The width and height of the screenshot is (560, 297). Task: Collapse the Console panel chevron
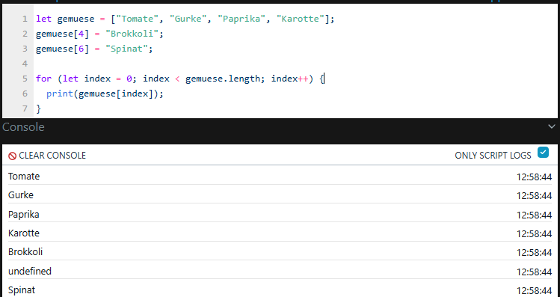[x=552, y=126]
